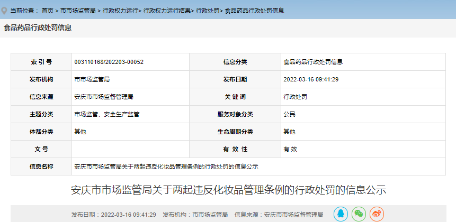Click the 行政处罚 breadcrumb link
Viewport: 456px width, 222px height.
208,11
